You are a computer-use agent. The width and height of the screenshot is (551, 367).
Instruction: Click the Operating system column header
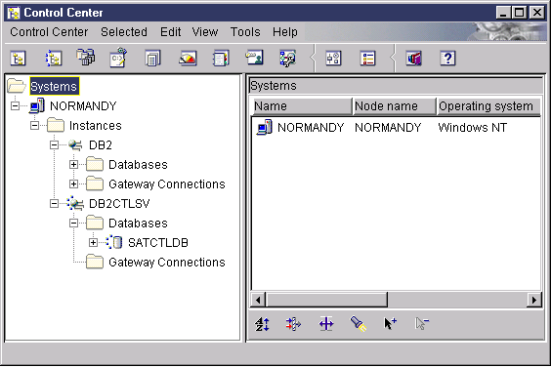[488, 106]
